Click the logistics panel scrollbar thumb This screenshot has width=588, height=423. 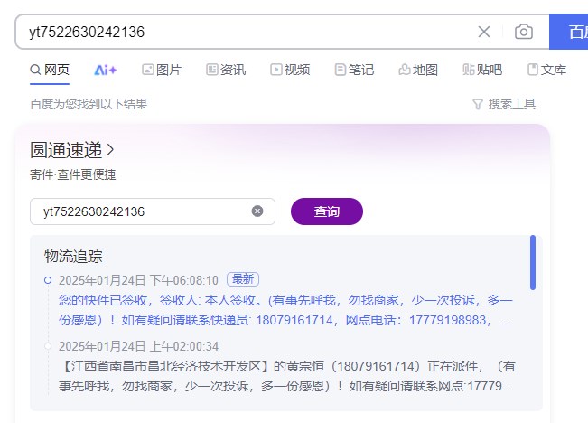[533, 263]
